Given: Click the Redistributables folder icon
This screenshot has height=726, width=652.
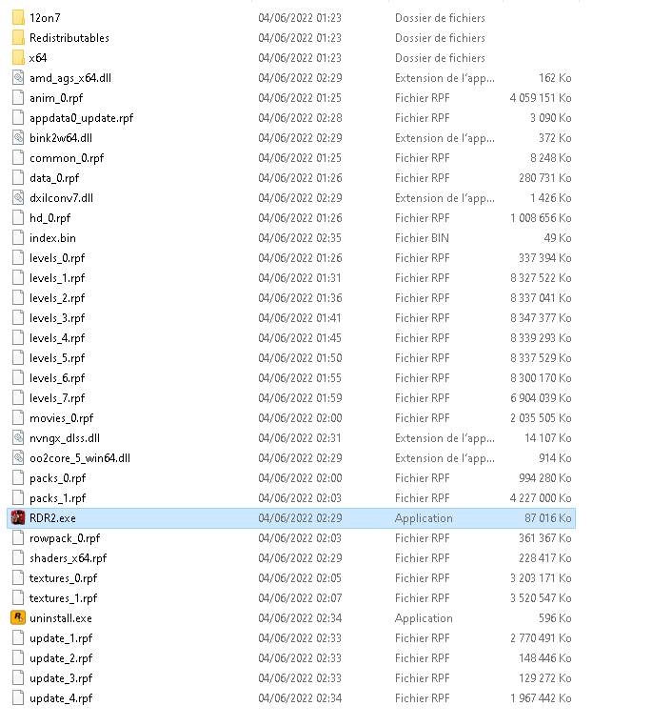Looking at the screenshot, I should [x=18, y=37].
